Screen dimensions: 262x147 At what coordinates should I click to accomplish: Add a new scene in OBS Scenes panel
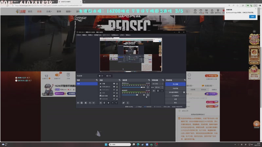point(78,103)
